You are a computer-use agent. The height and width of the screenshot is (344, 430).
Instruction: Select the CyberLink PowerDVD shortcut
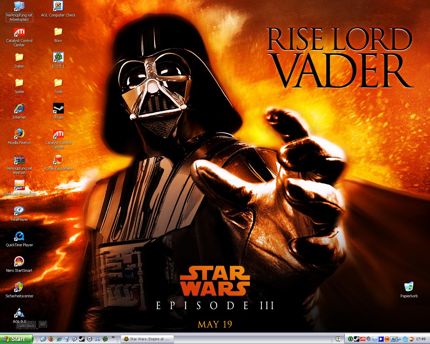(x=19, y=185)
